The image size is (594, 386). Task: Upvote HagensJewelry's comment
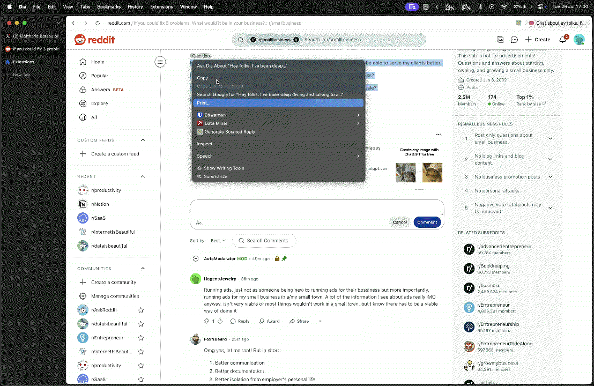click(206, 321)
